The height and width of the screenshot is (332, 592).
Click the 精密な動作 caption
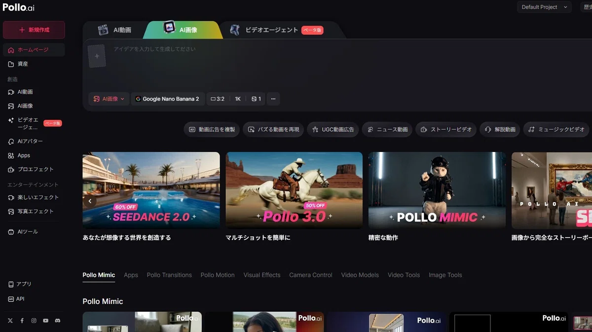(x=383, y=238)
